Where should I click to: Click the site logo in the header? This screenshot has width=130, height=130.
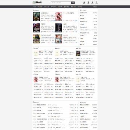click(x=37, y=3)
